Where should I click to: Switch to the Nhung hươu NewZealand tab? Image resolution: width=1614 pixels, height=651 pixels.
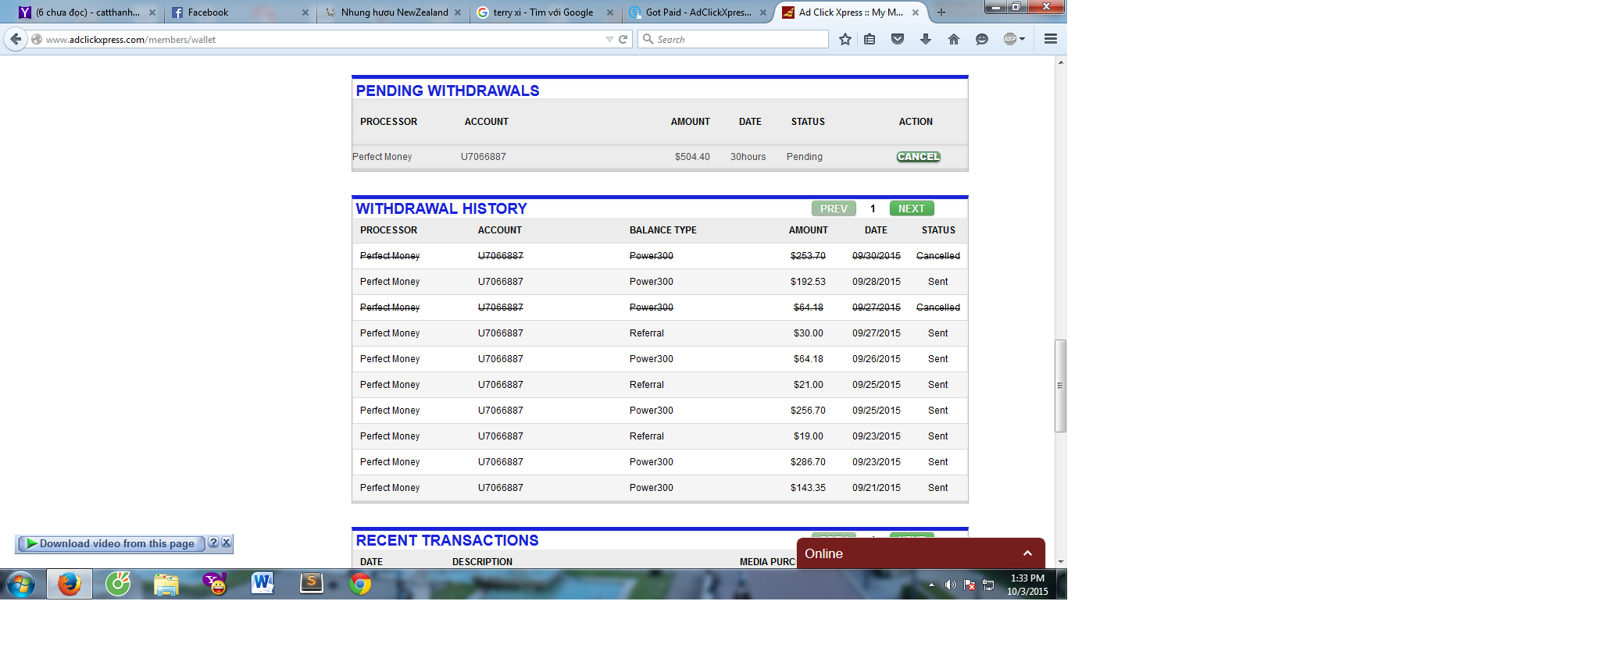click(395, 12)
